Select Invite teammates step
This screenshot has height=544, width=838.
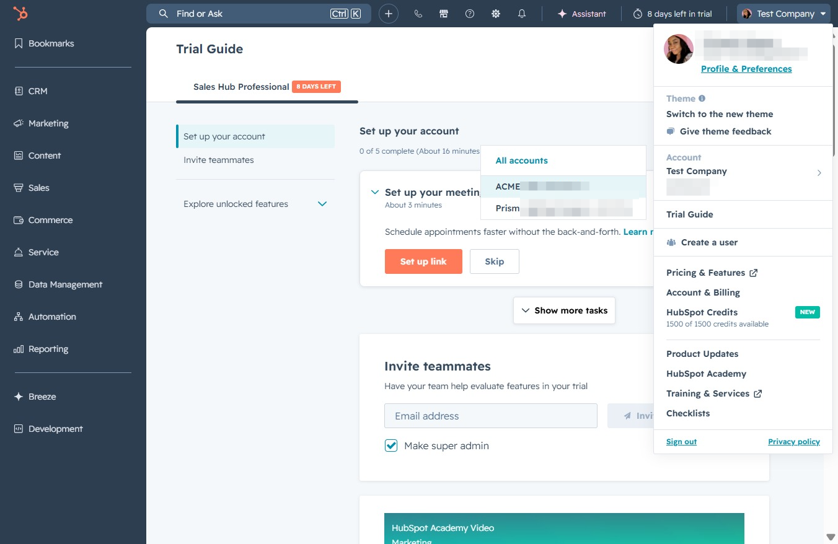(255, 160)
